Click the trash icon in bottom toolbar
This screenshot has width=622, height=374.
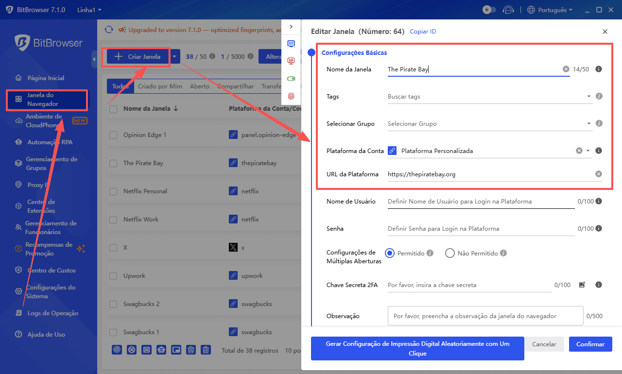206,350
